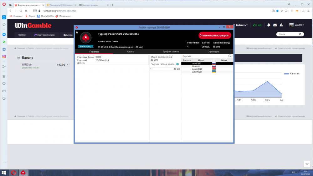Open the Сайт WinGamble link
This screenshot has height=176, width=313.
click(x=44, y=35)
